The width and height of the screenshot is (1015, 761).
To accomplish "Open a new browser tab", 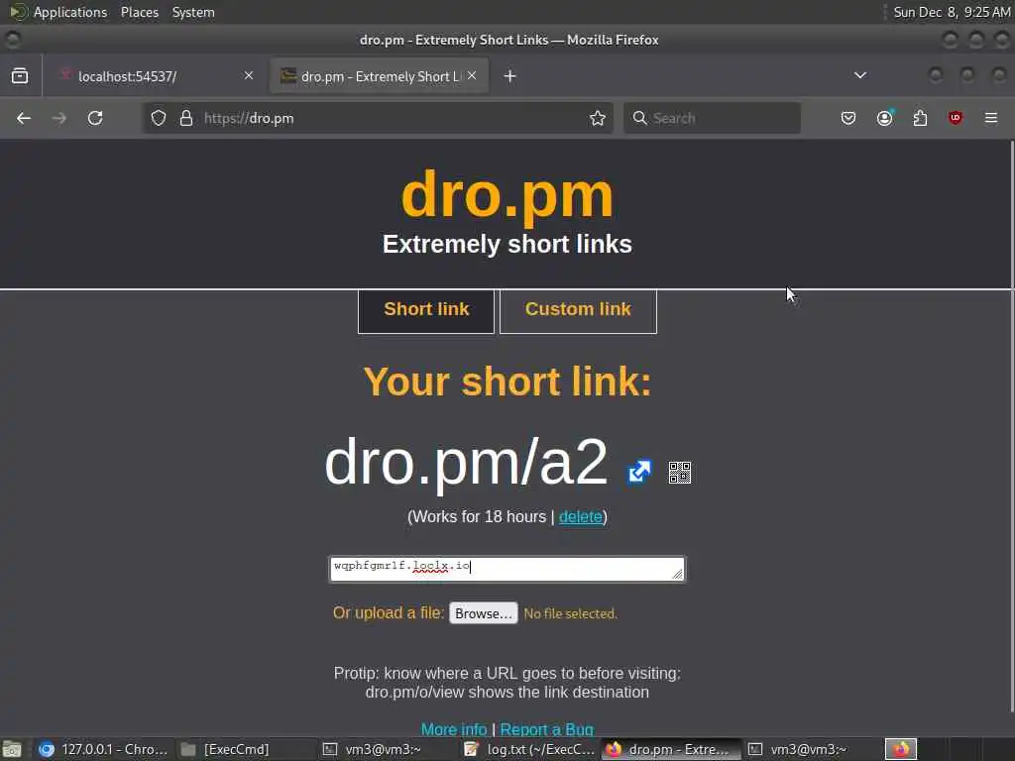I will [x=510, y=76].
